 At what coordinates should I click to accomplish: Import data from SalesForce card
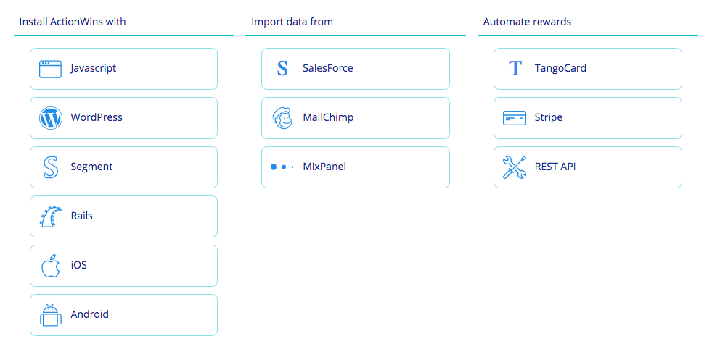click(x=356, y=69)
